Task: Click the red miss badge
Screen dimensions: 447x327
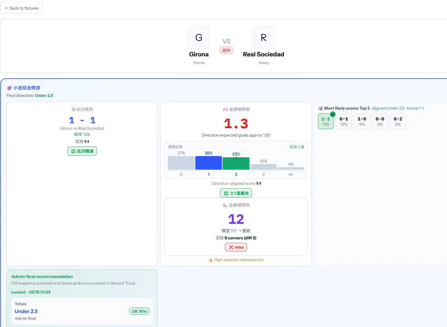Action: [236, 247]
